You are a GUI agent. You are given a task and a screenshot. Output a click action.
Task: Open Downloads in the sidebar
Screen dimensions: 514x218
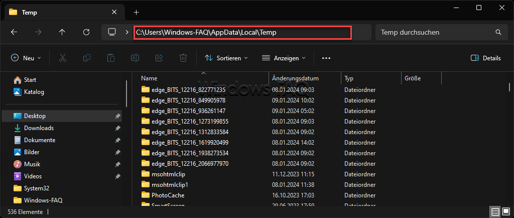click(x=39, y=128)
